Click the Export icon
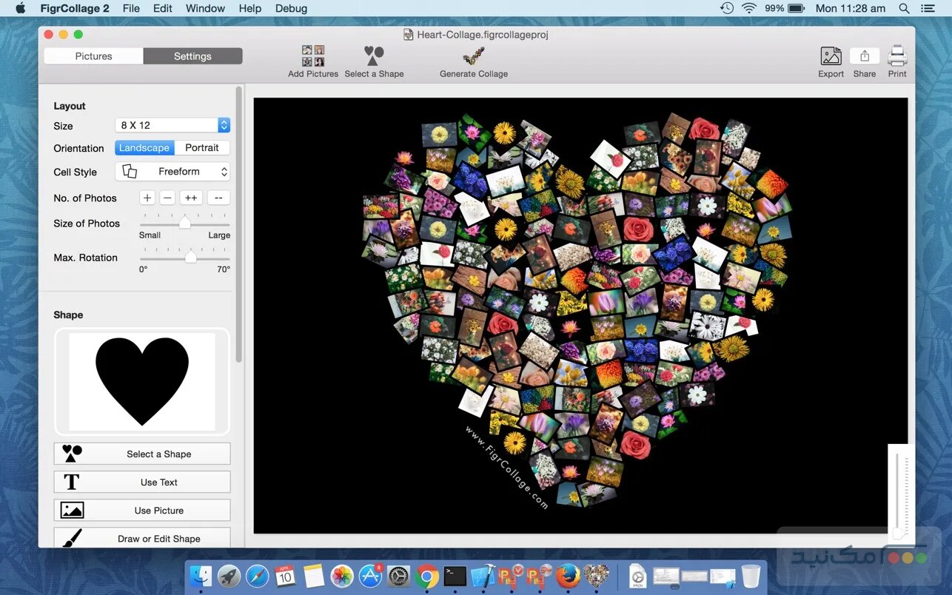 [x=831, y=58]
